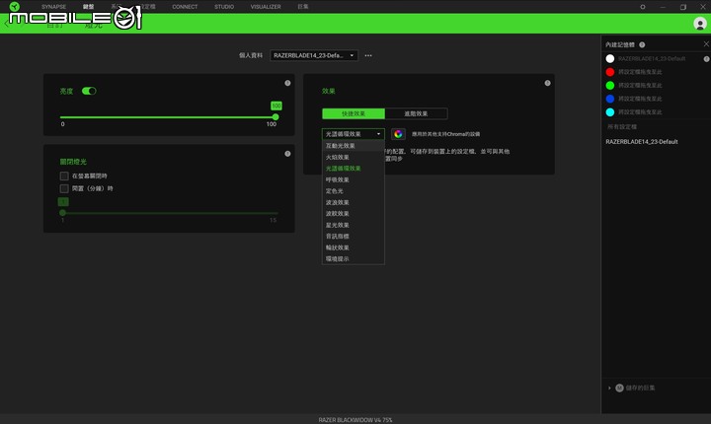Check the 閒置（分鐘）時 checkbox
711x424 pixels.
pos(64,188)
